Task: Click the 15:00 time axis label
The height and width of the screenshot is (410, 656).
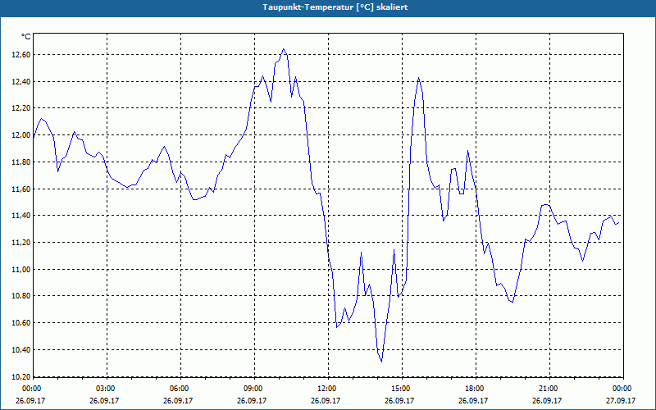Action: click(401, 389)
